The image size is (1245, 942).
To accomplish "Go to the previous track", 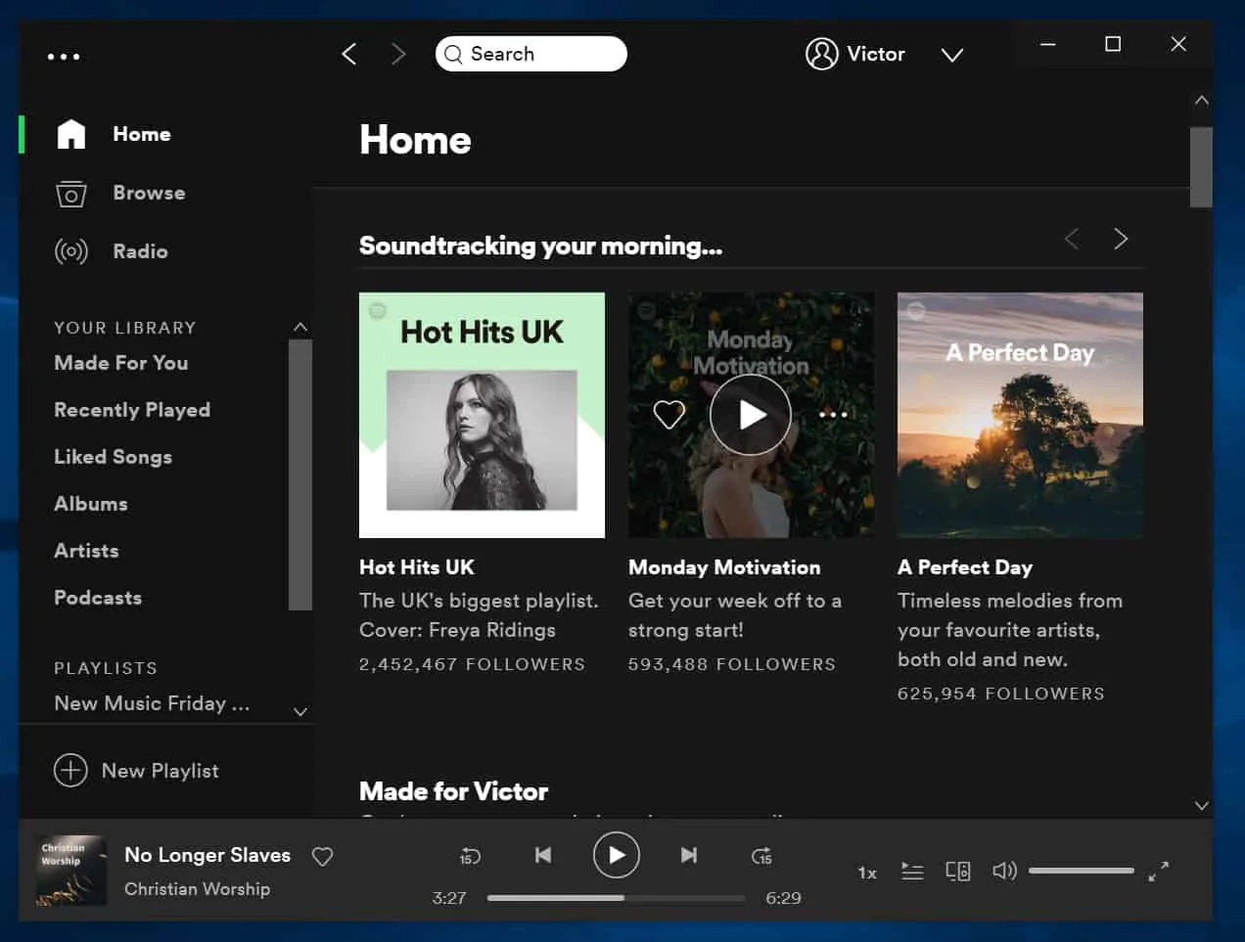I will click(x=543, y=855).
